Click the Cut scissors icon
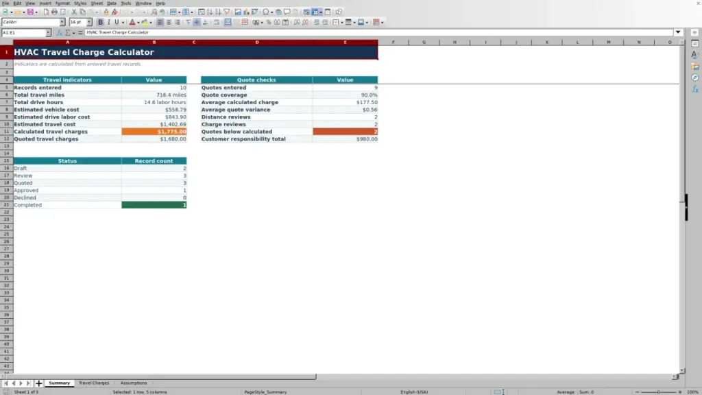This screenshot has height=395, width=702. [x=74, y=12]
